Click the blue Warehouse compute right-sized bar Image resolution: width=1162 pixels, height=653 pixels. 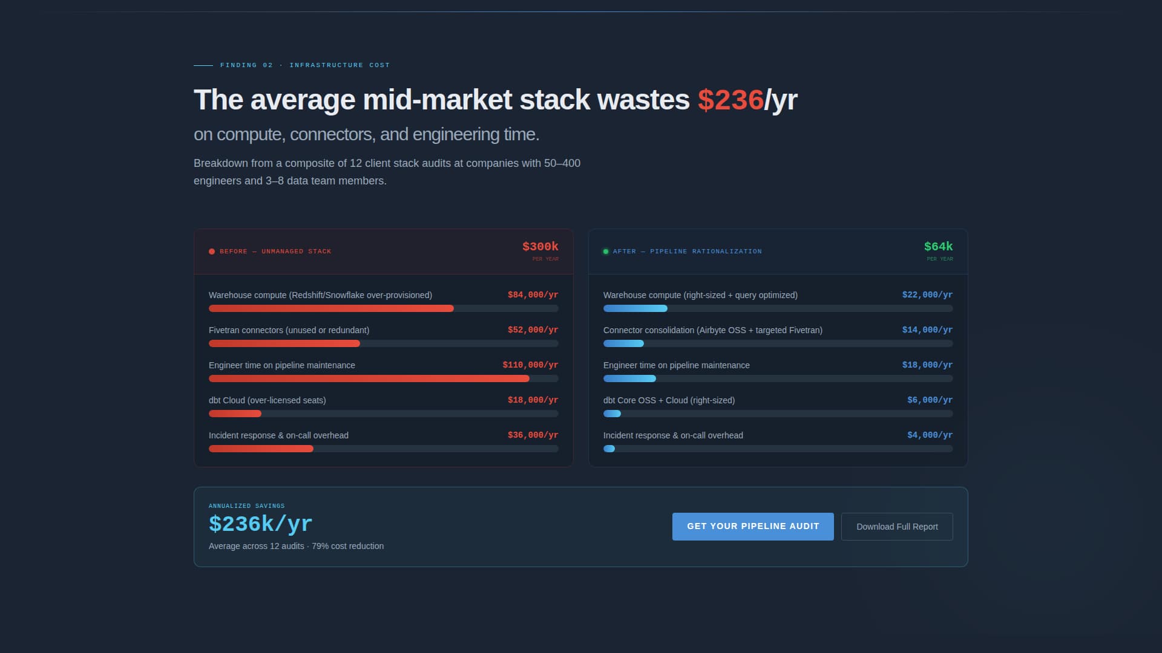[x=635, y=308]
